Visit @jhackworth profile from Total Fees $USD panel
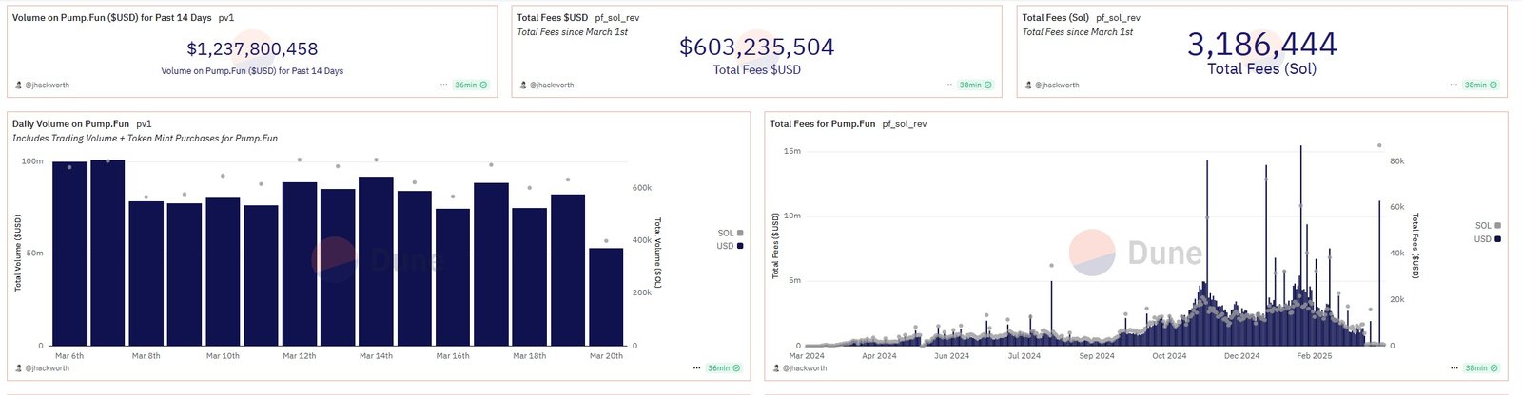1522x395 pixels. [551, 85]
